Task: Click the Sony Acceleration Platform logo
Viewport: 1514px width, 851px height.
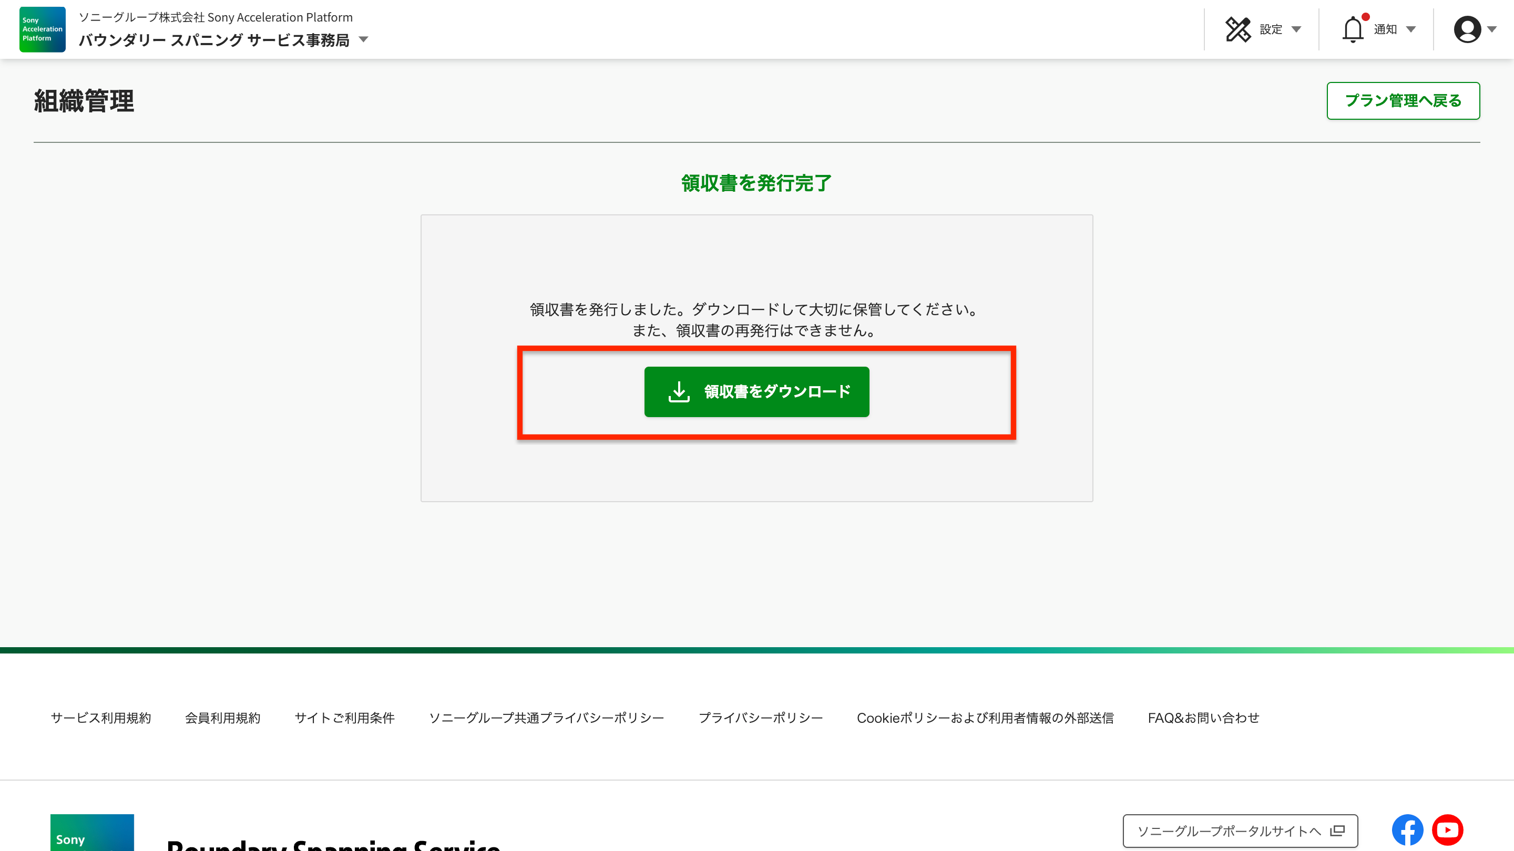Action: click(42, 29)
